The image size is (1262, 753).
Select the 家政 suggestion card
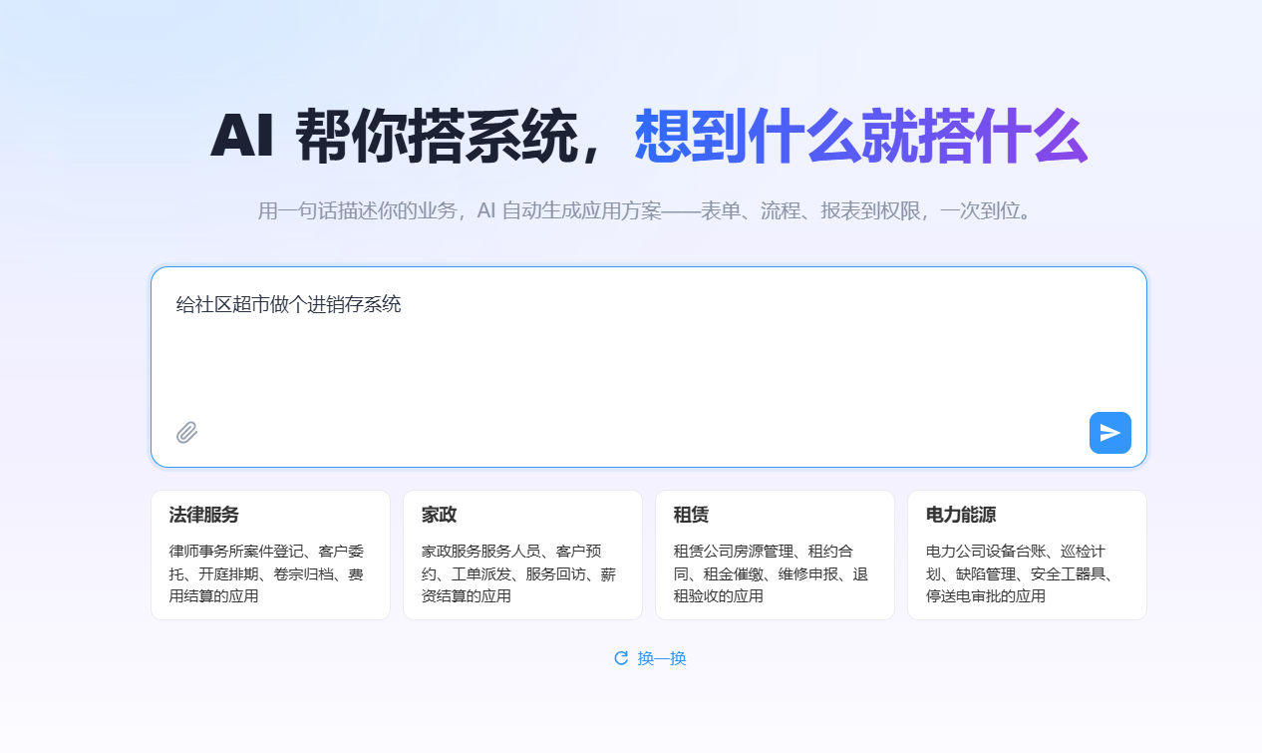[x=522, y=556]
